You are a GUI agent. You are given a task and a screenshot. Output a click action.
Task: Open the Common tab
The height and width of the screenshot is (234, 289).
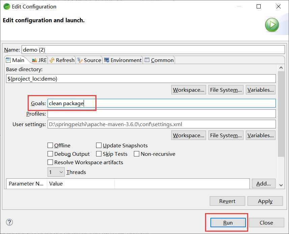[159, 60]
